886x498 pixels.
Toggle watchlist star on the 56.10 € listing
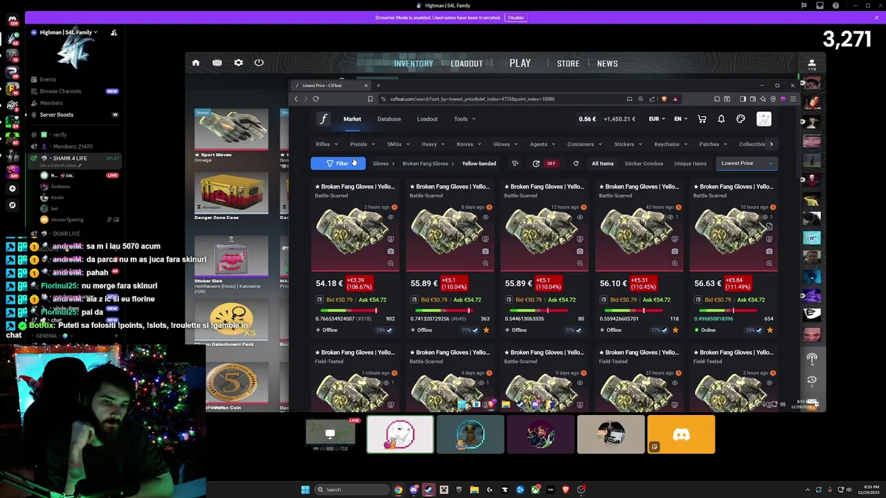pos(676,330)
